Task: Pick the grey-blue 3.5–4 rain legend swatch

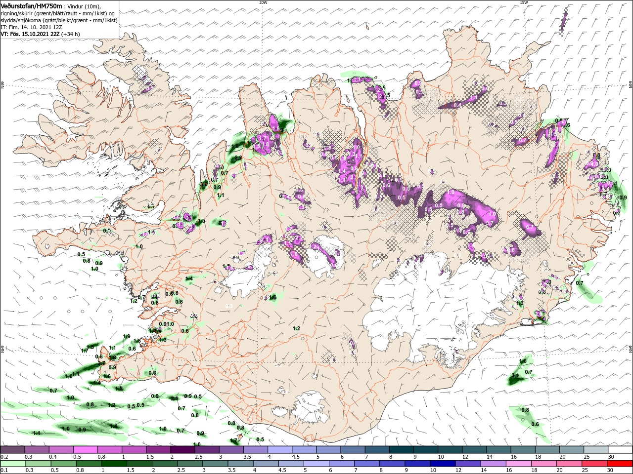Action: click(x=240, y=464)
